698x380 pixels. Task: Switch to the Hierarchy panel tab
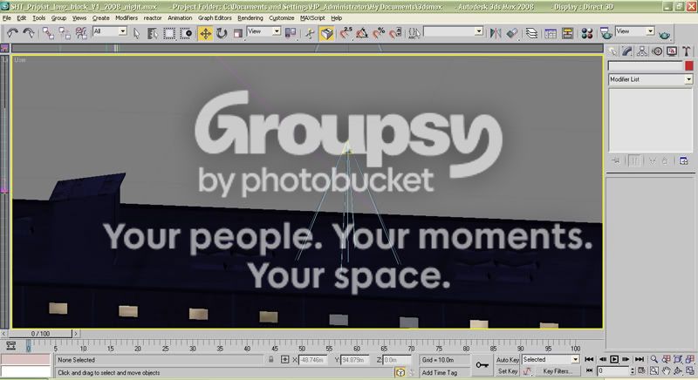click(x=642, y=51)
